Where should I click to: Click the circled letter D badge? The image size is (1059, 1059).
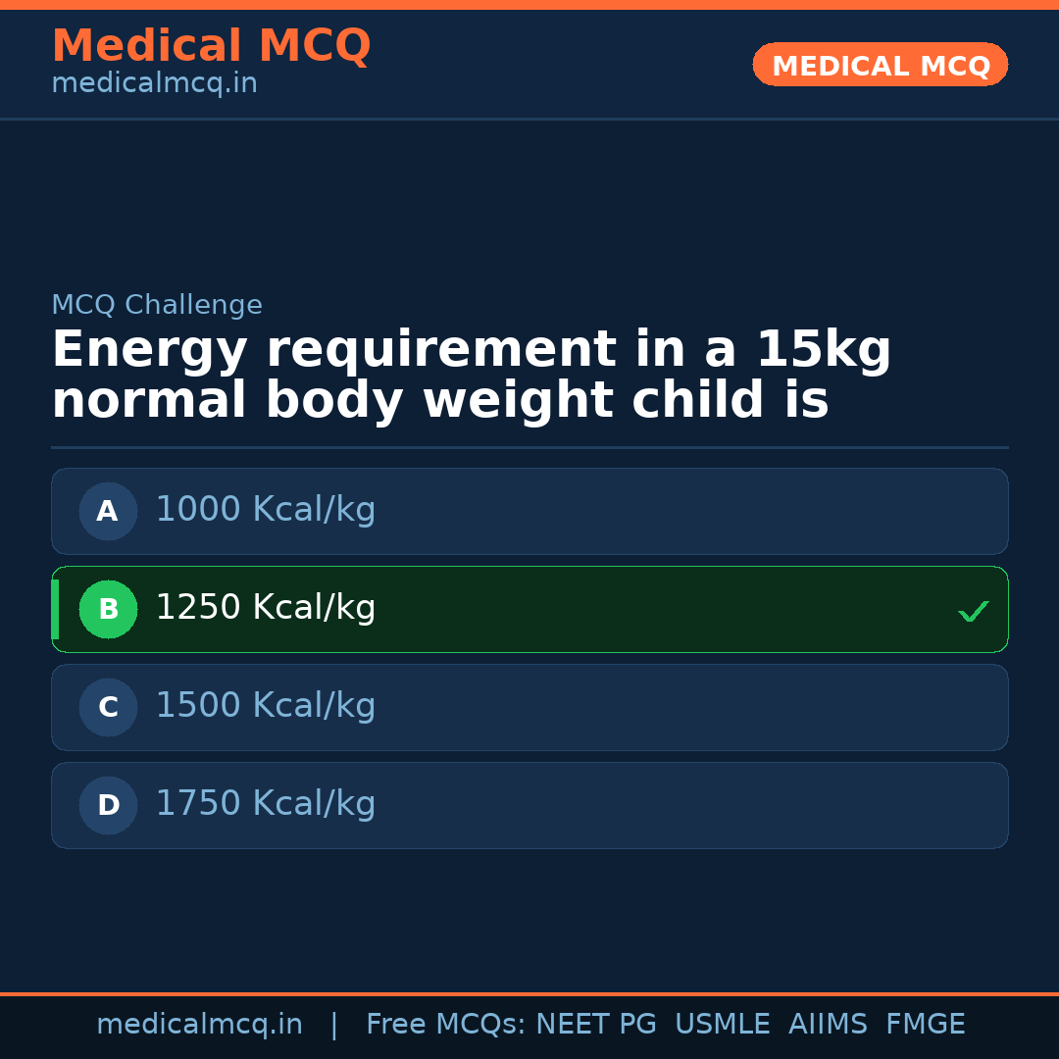(108, 805)
